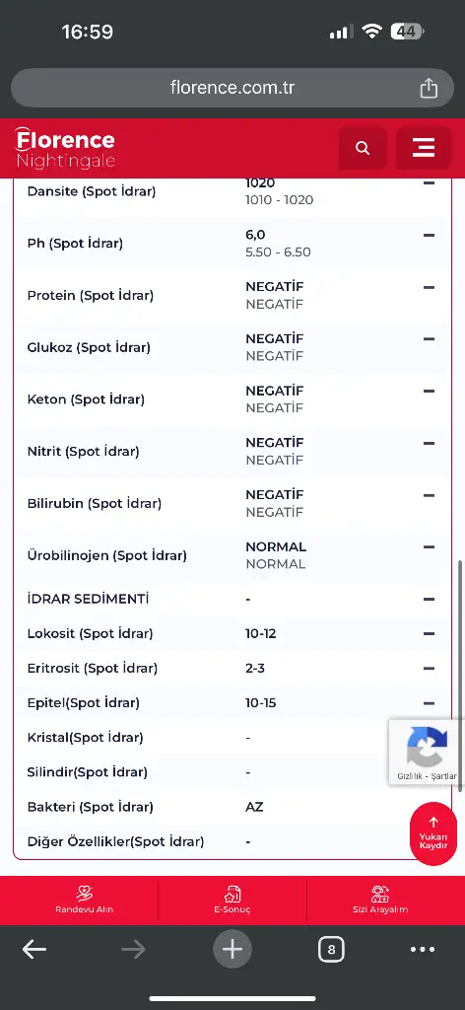This screenshot has height=1010, width=465.
Task: Tap the Yukarı Kaydır button
Action: [433, 832]
